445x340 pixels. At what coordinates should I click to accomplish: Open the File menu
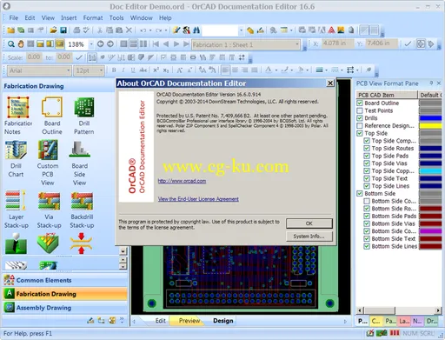click(x=14, y=18)
